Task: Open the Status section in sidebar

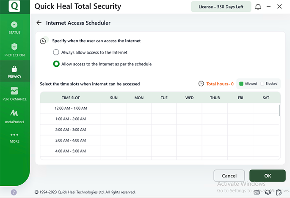Action: pyautogui.click(x=14, y=28)
